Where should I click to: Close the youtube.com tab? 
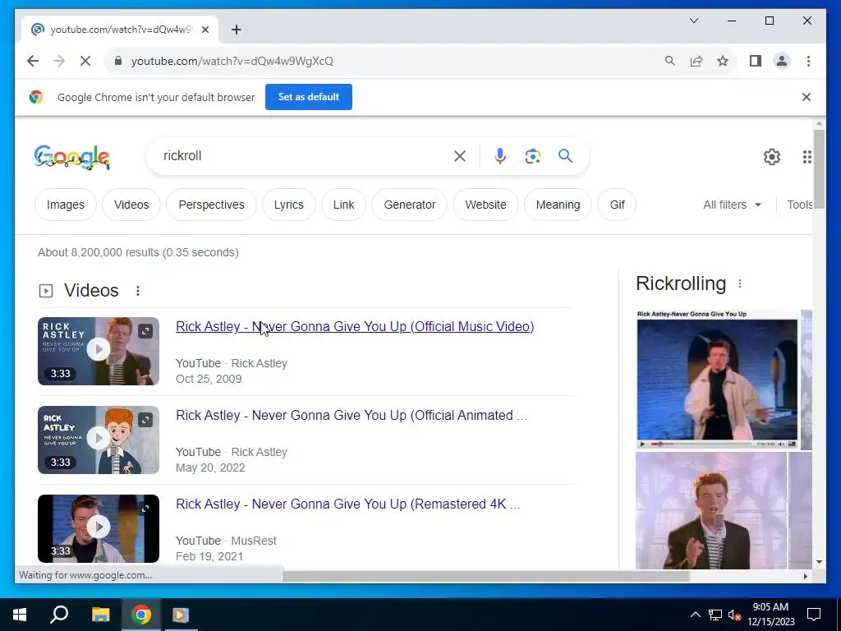pyautogui.click(x=205, y=30)
